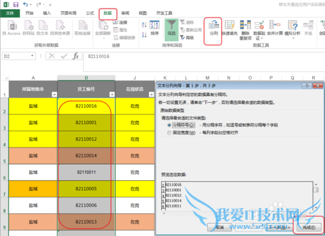Click cell containing 82110014
The height and width of the screenshot is (236, 325).
click(86, 155)
